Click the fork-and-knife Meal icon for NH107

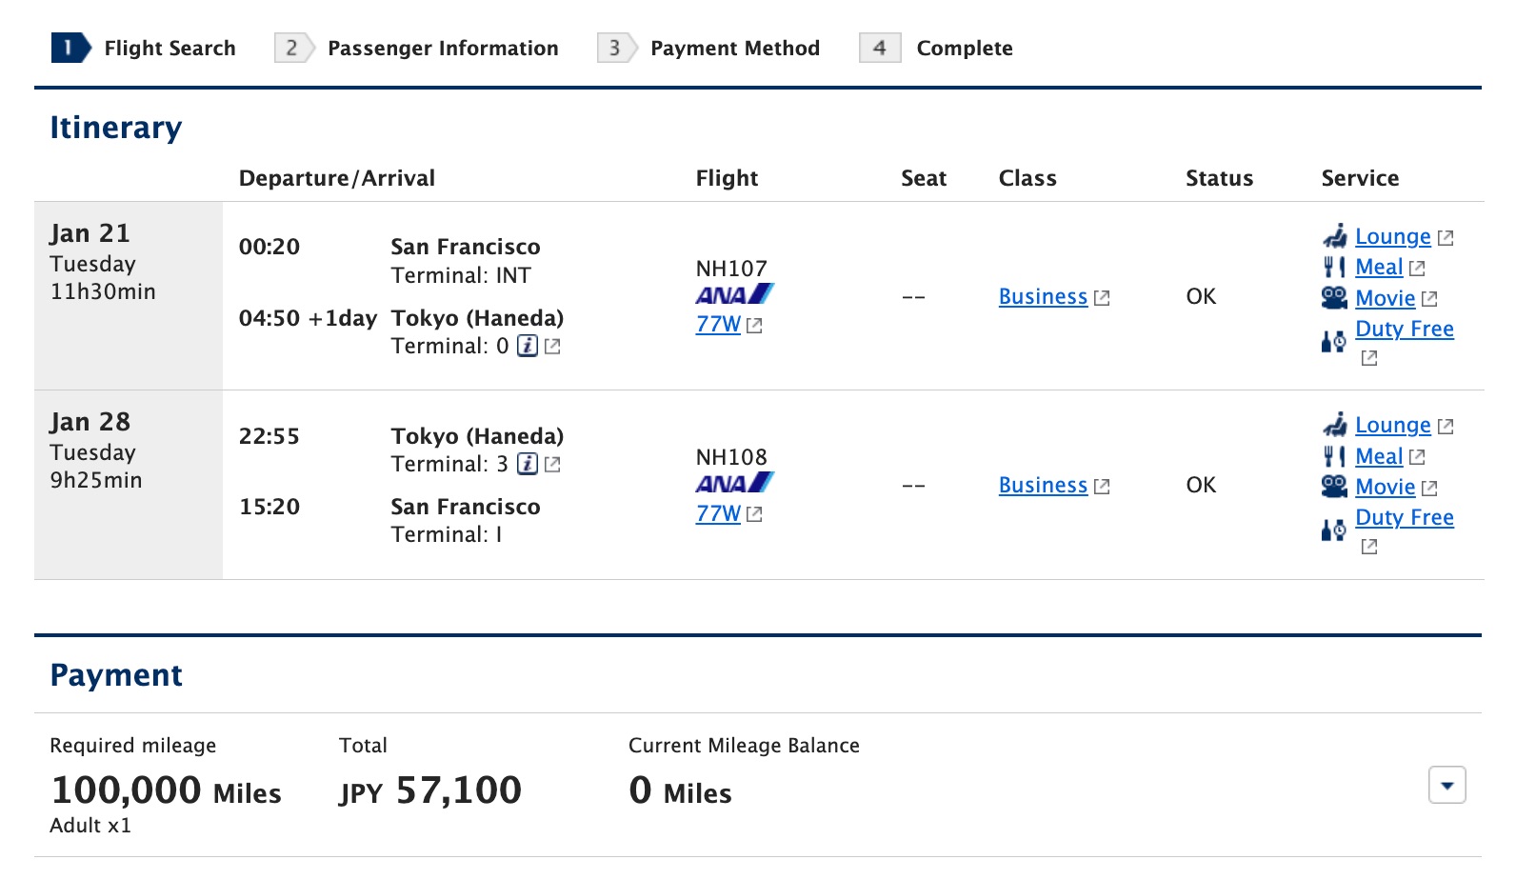click(x=1333, y=267)
